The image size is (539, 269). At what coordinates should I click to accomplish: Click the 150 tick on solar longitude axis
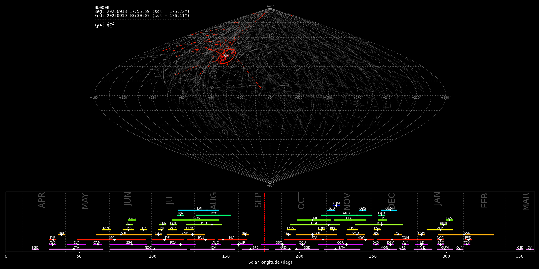coord(226,256)
